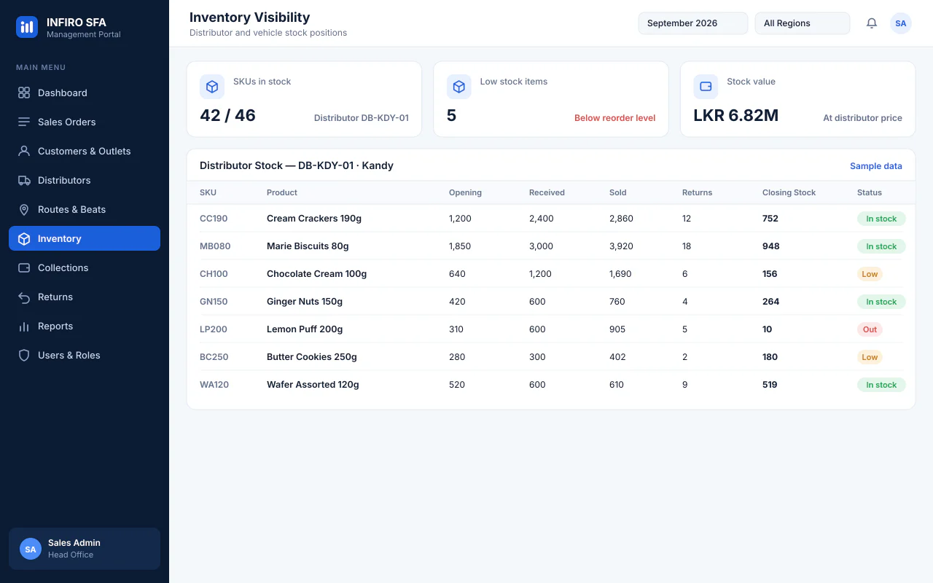Click the Collections wallet icon
933x583 pixels.
coord(24,267)
